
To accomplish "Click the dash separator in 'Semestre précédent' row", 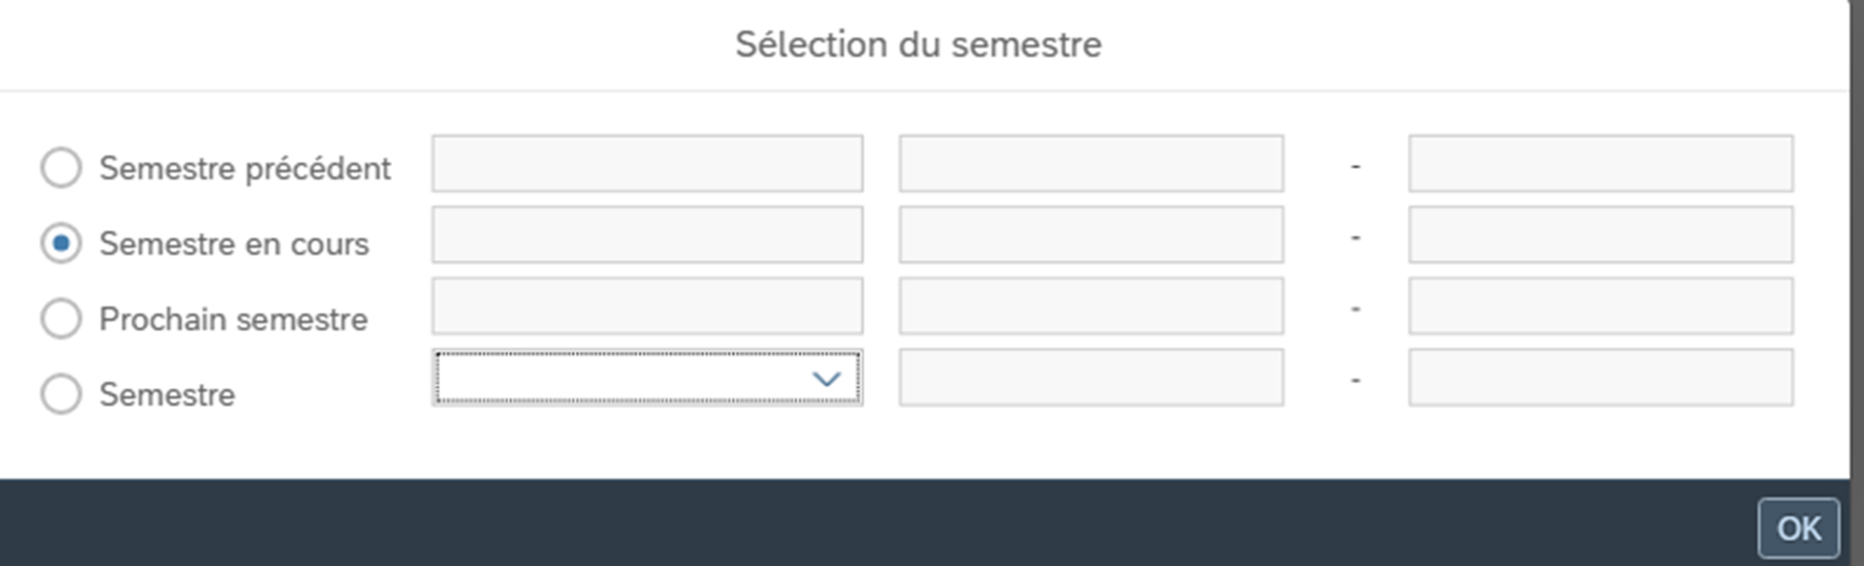I will [x=1355, y=166].
